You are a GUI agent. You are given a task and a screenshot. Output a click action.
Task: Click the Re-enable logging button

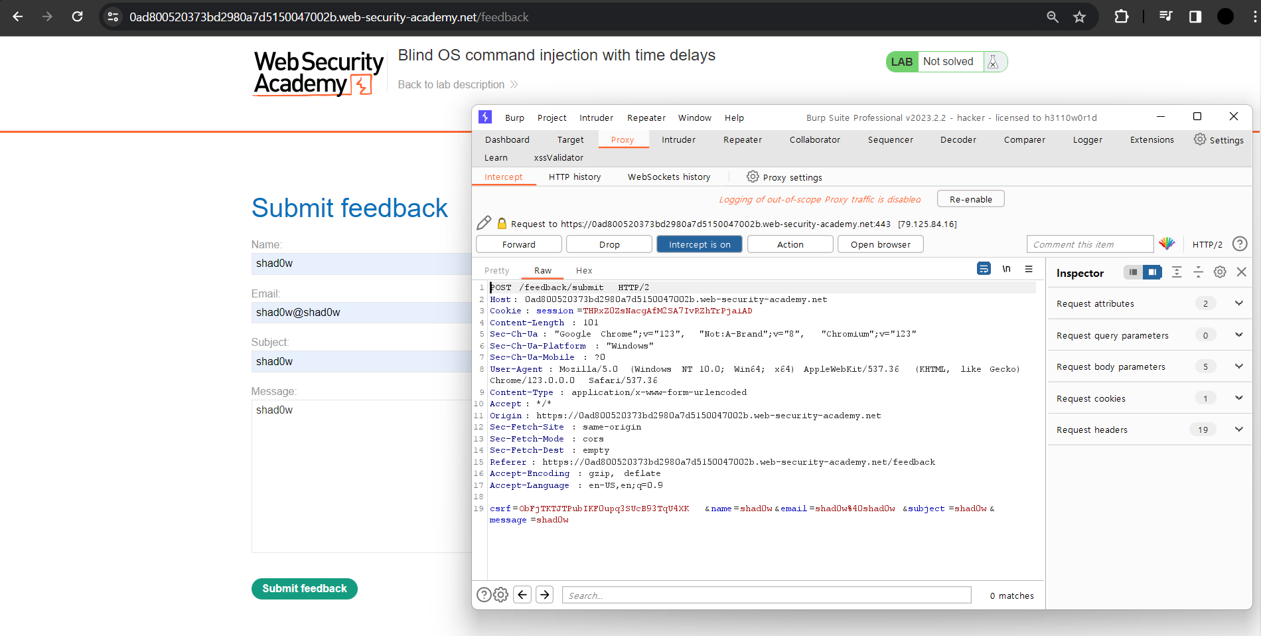(970, 199)
